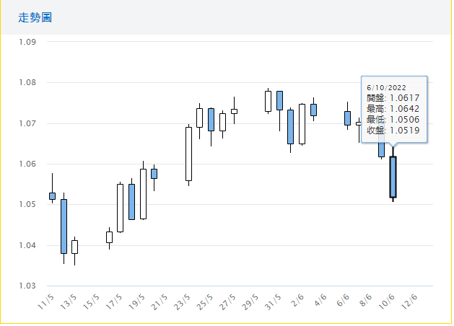Select the 11/5 candlestick

point(52,195)
